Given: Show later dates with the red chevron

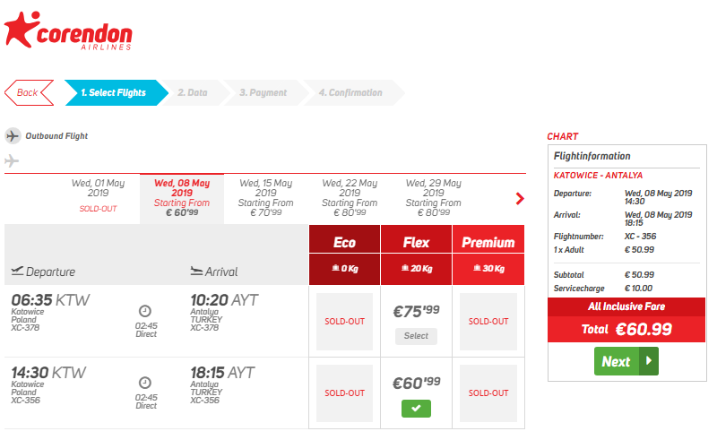Looking at the screenshot, I should coord(520,199).
